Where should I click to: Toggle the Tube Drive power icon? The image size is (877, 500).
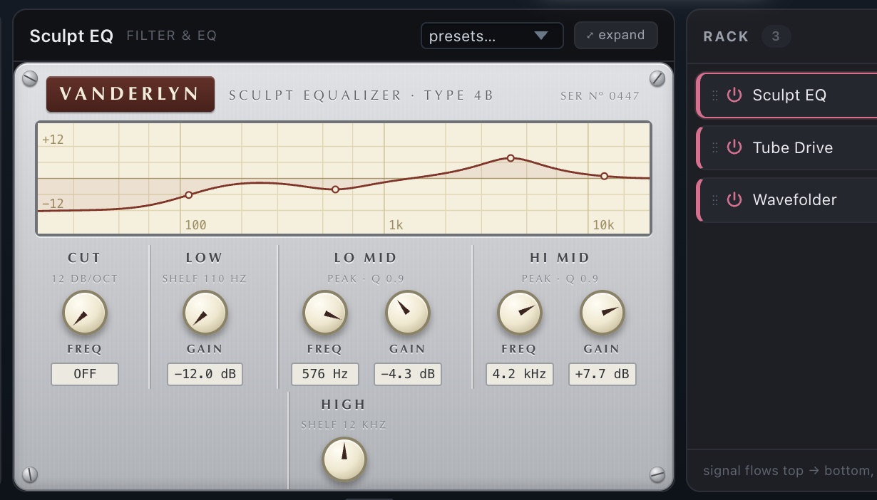(734, 147)
